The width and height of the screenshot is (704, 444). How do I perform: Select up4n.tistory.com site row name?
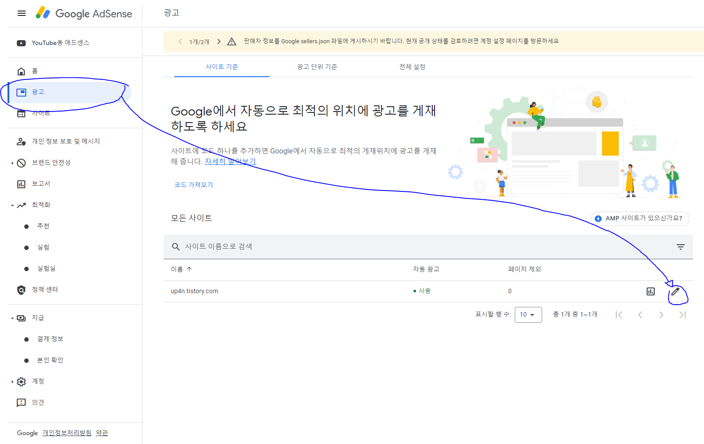195,291
